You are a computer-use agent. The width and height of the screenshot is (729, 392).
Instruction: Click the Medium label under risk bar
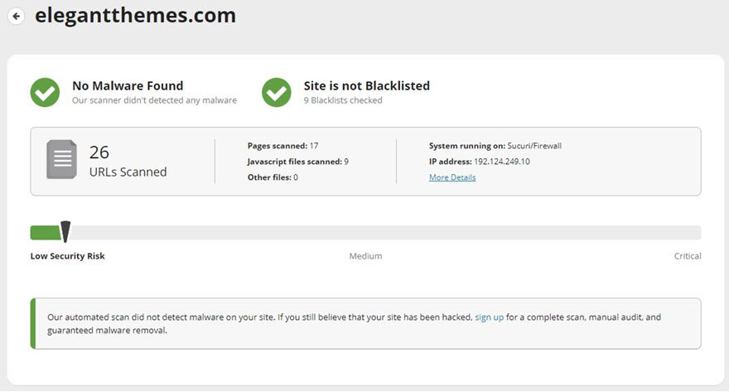click(x=365, y=256)
